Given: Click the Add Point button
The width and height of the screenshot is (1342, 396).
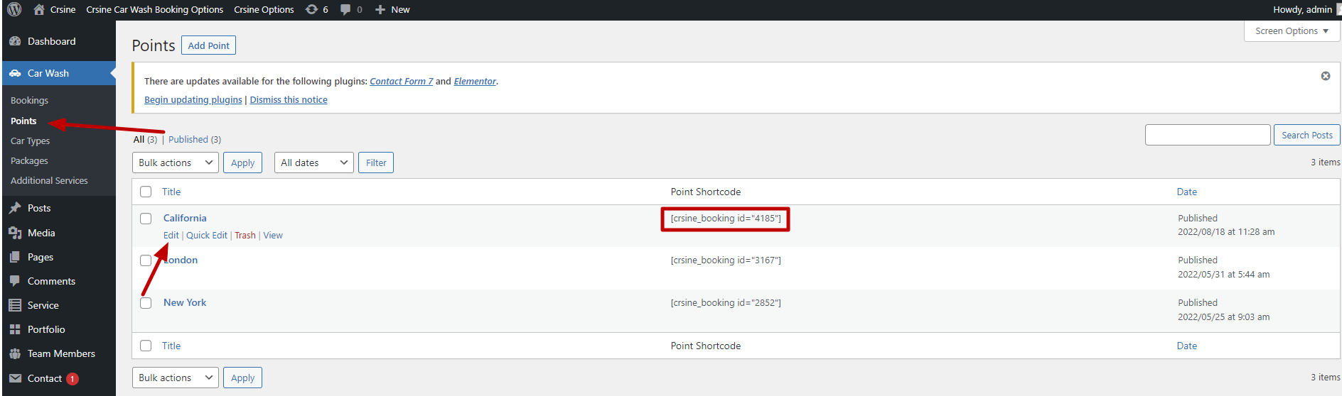Looking at the screenshot, I should 208,45.
